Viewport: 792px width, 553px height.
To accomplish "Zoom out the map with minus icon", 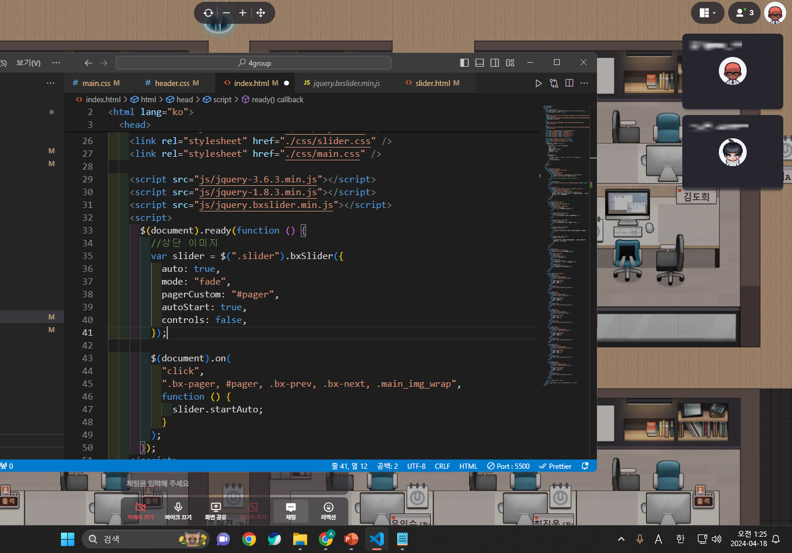I will (226, 13).
